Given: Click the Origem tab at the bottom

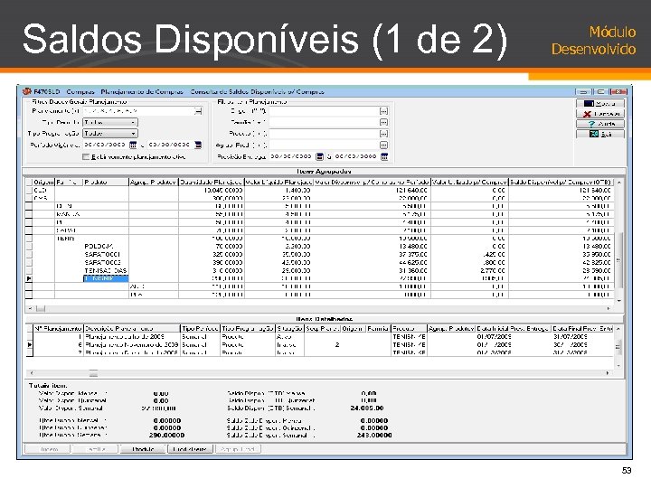Looking at the screenshot, I should (49, 449).
